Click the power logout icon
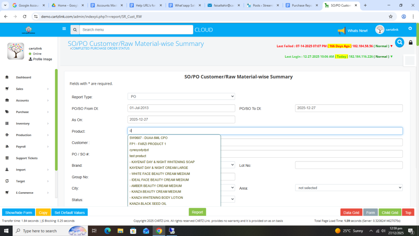This screenshot has width=419, height=236. [410, 28]
